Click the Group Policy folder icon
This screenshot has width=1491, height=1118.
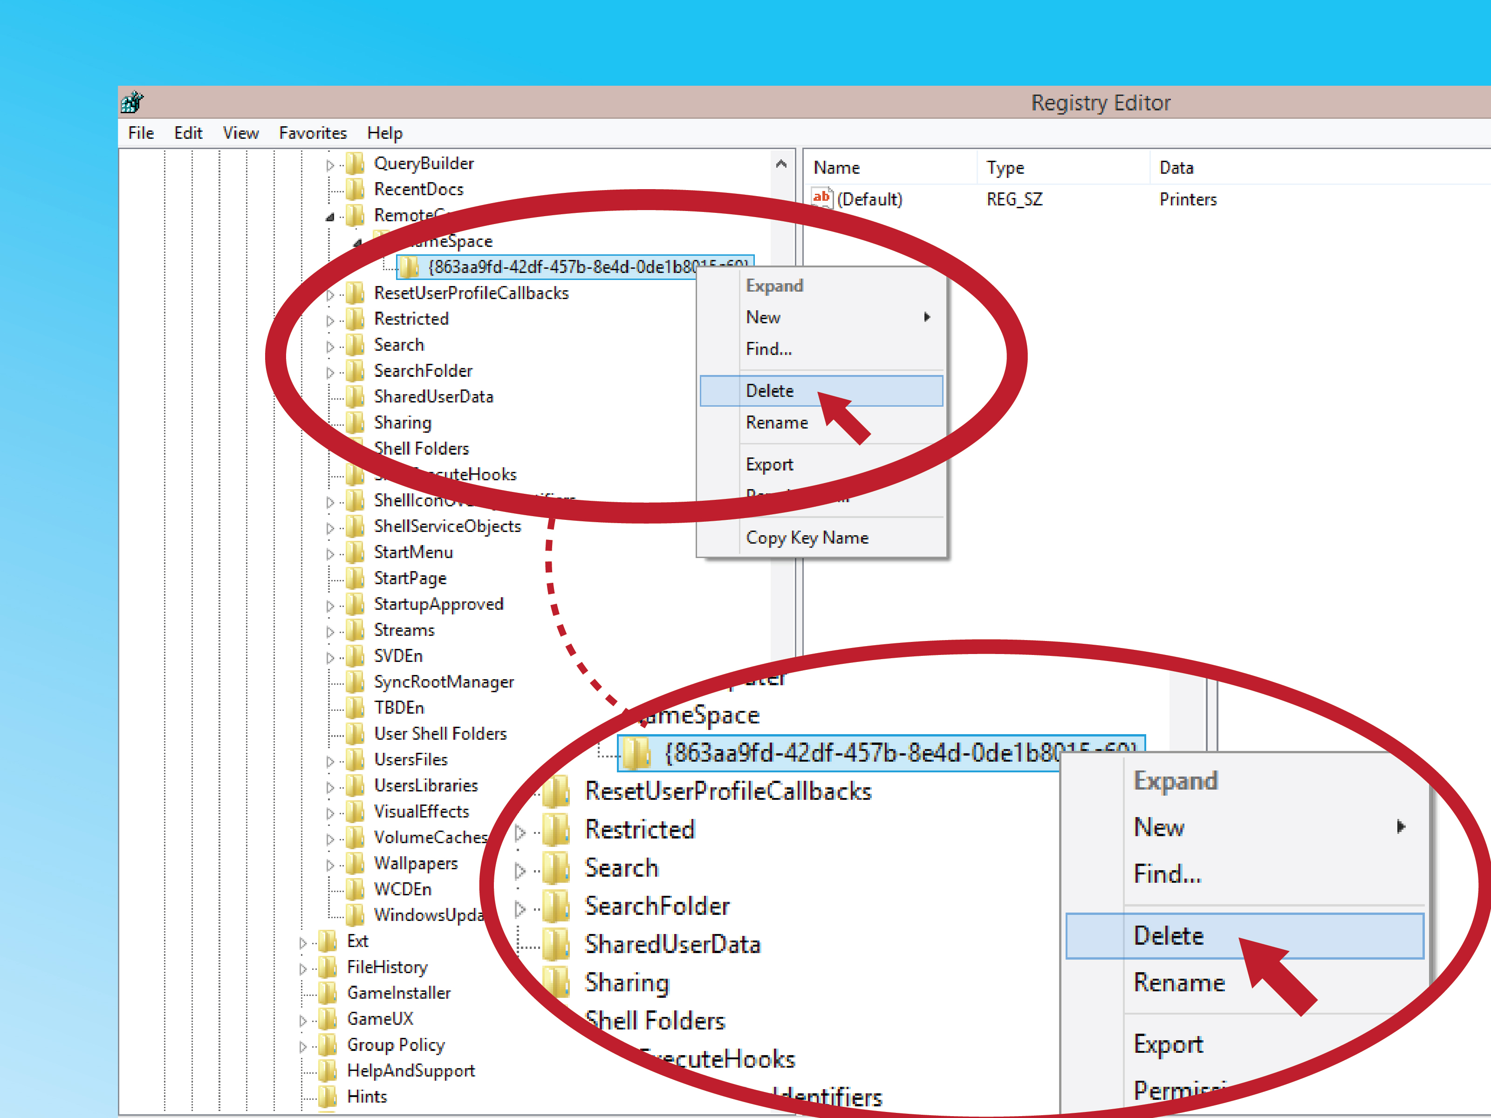[328, 1044]
